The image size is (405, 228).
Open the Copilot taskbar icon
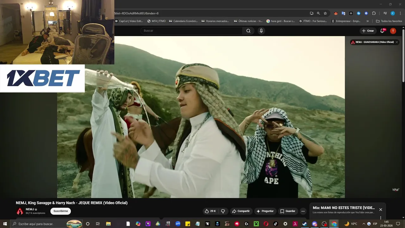tap(138, 224)
